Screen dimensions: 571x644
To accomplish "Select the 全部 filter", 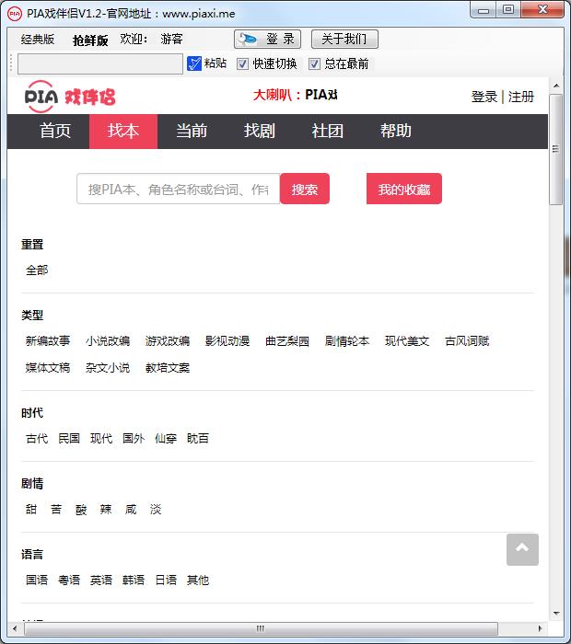I will [37, 270].
